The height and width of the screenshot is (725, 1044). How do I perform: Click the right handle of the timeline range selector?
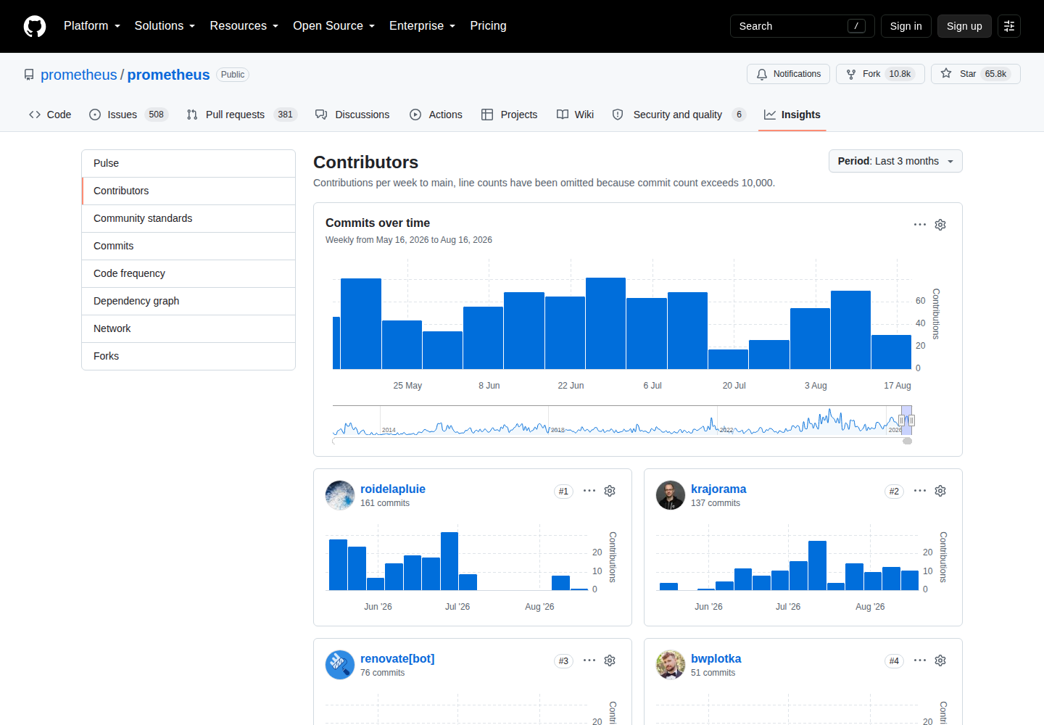coord(911,420)
